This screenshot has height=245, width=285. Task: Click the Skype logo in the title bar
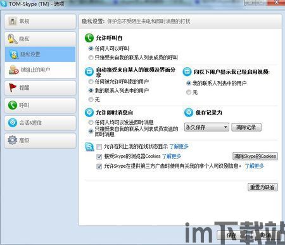[4, 4]
